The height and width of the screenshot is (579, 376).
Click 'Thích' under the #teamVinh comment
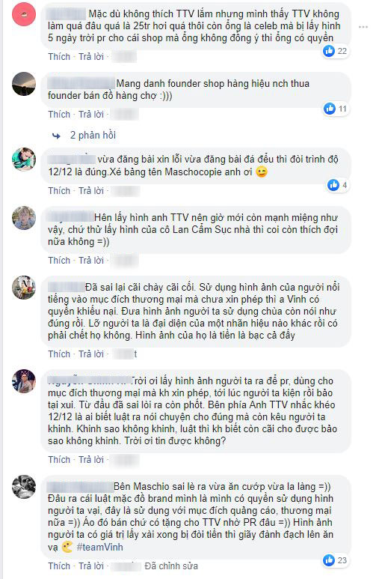(x=59, y=566)
